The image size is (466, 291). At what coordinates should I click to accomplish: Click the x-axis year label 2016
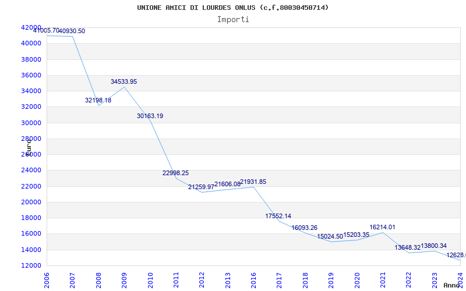[x=253, y=281]
